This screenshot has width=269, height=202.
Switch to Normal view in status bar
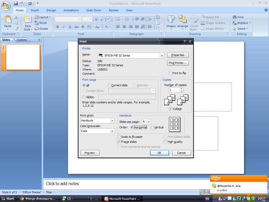204,192
